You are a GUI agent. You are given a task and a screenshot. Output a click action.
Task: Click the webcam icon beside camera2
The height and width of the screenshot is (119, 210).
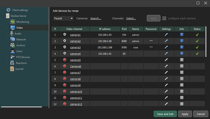(x=65, y=41)
